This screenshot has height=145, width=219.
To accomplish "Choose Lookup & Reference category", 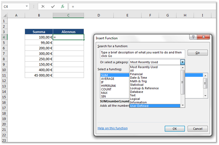I will click(144, 88).
